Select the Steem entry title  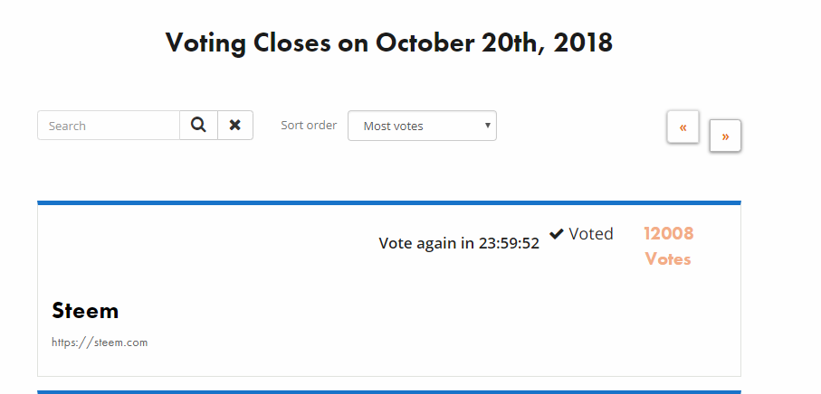(x=85, y=310)
